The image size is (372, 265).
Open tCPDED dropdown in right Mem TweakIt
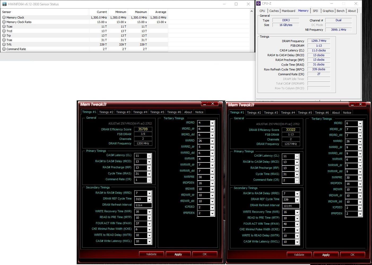pyautogui.click(x=360, y=208)
